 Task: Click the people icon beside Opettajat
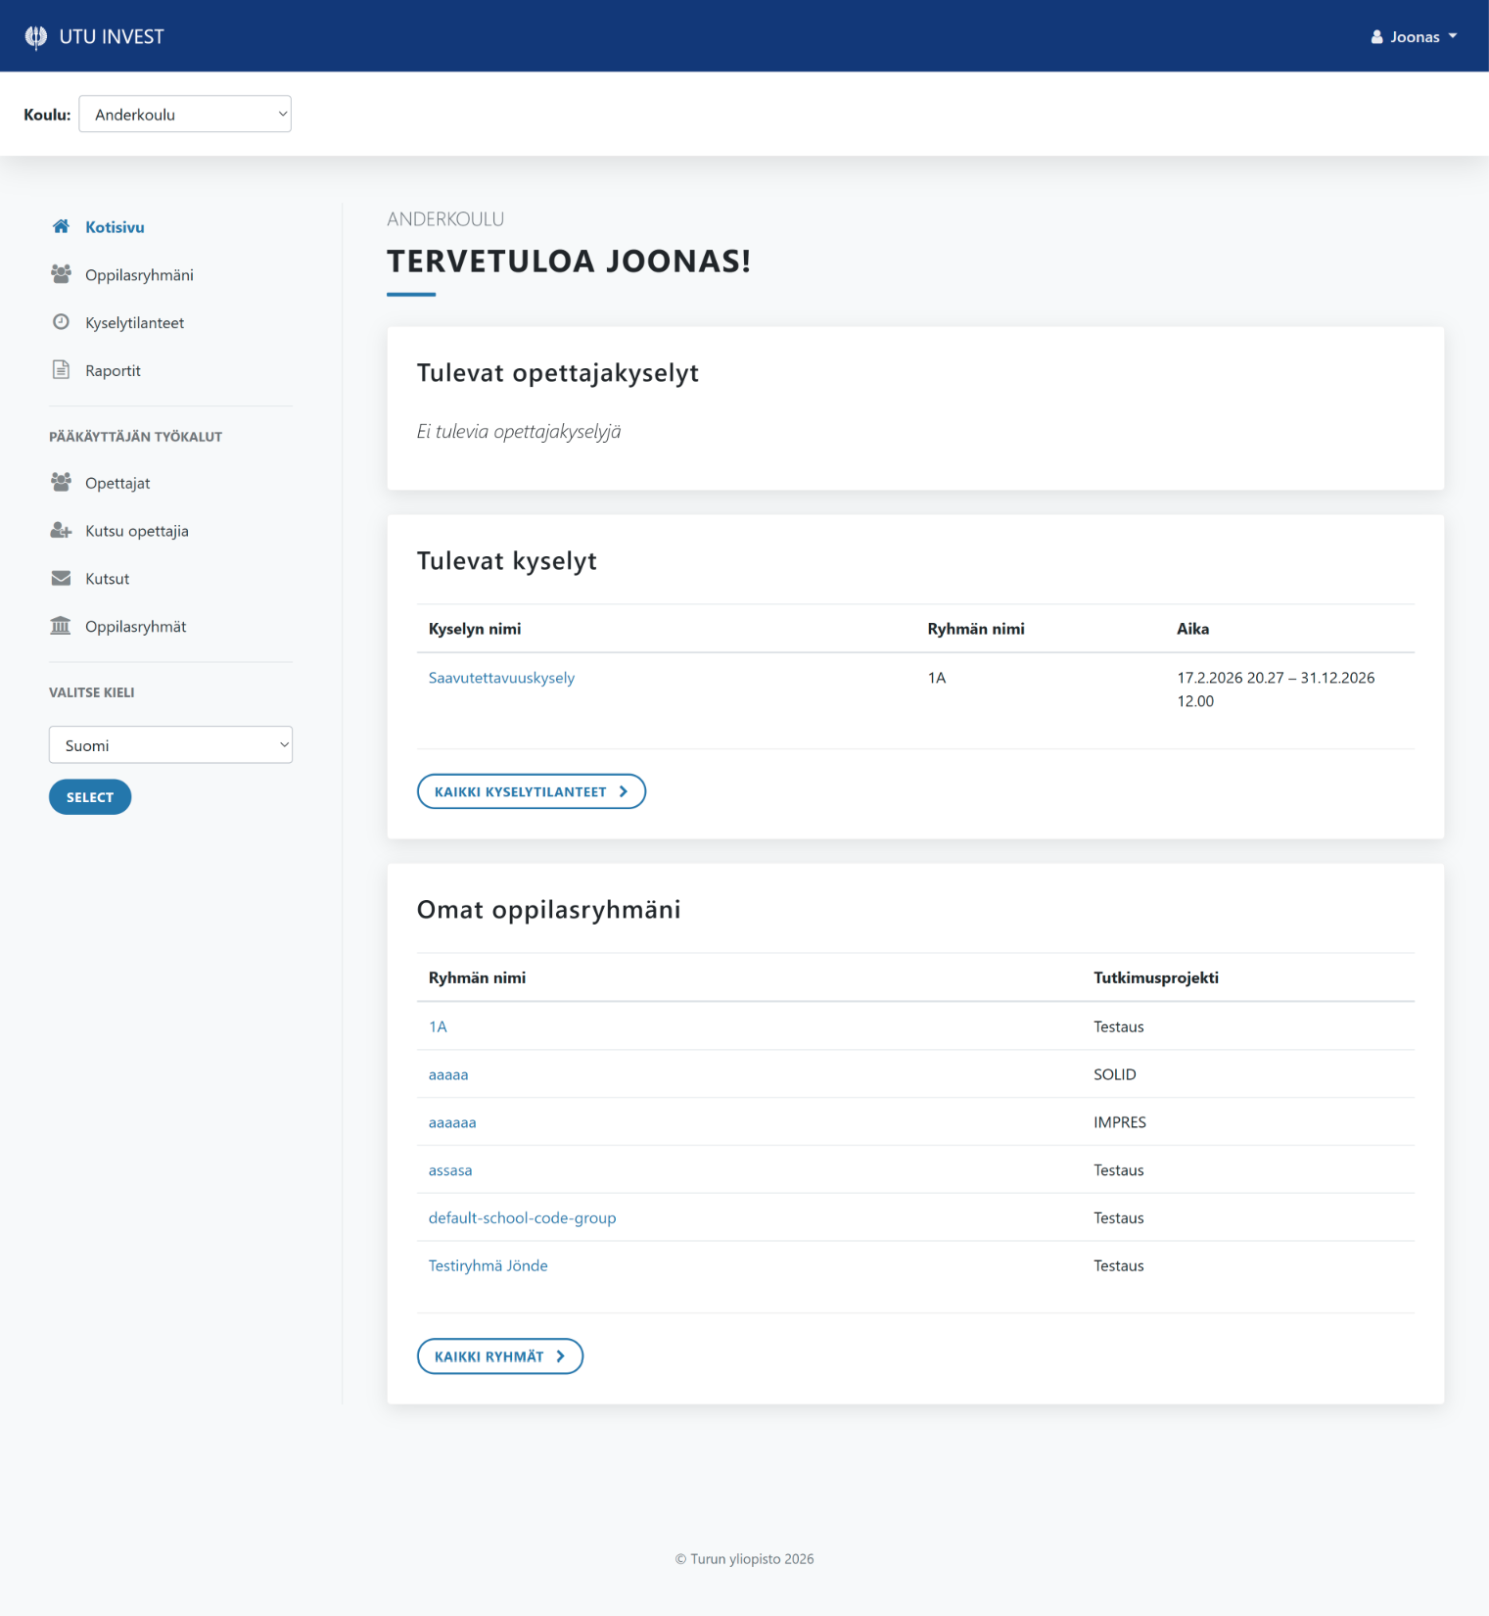point(61,483)
